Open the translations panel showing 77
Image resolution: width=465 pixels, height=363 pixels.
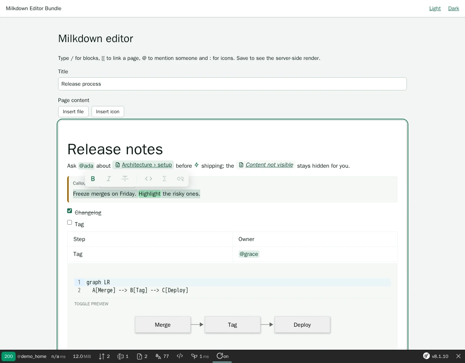point(162,356)
